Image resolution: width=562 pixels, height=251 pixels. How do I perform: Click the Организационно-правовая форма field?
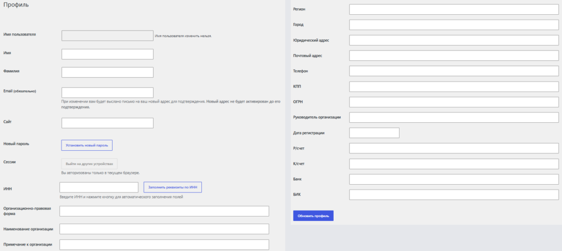(x=164, y=211)
